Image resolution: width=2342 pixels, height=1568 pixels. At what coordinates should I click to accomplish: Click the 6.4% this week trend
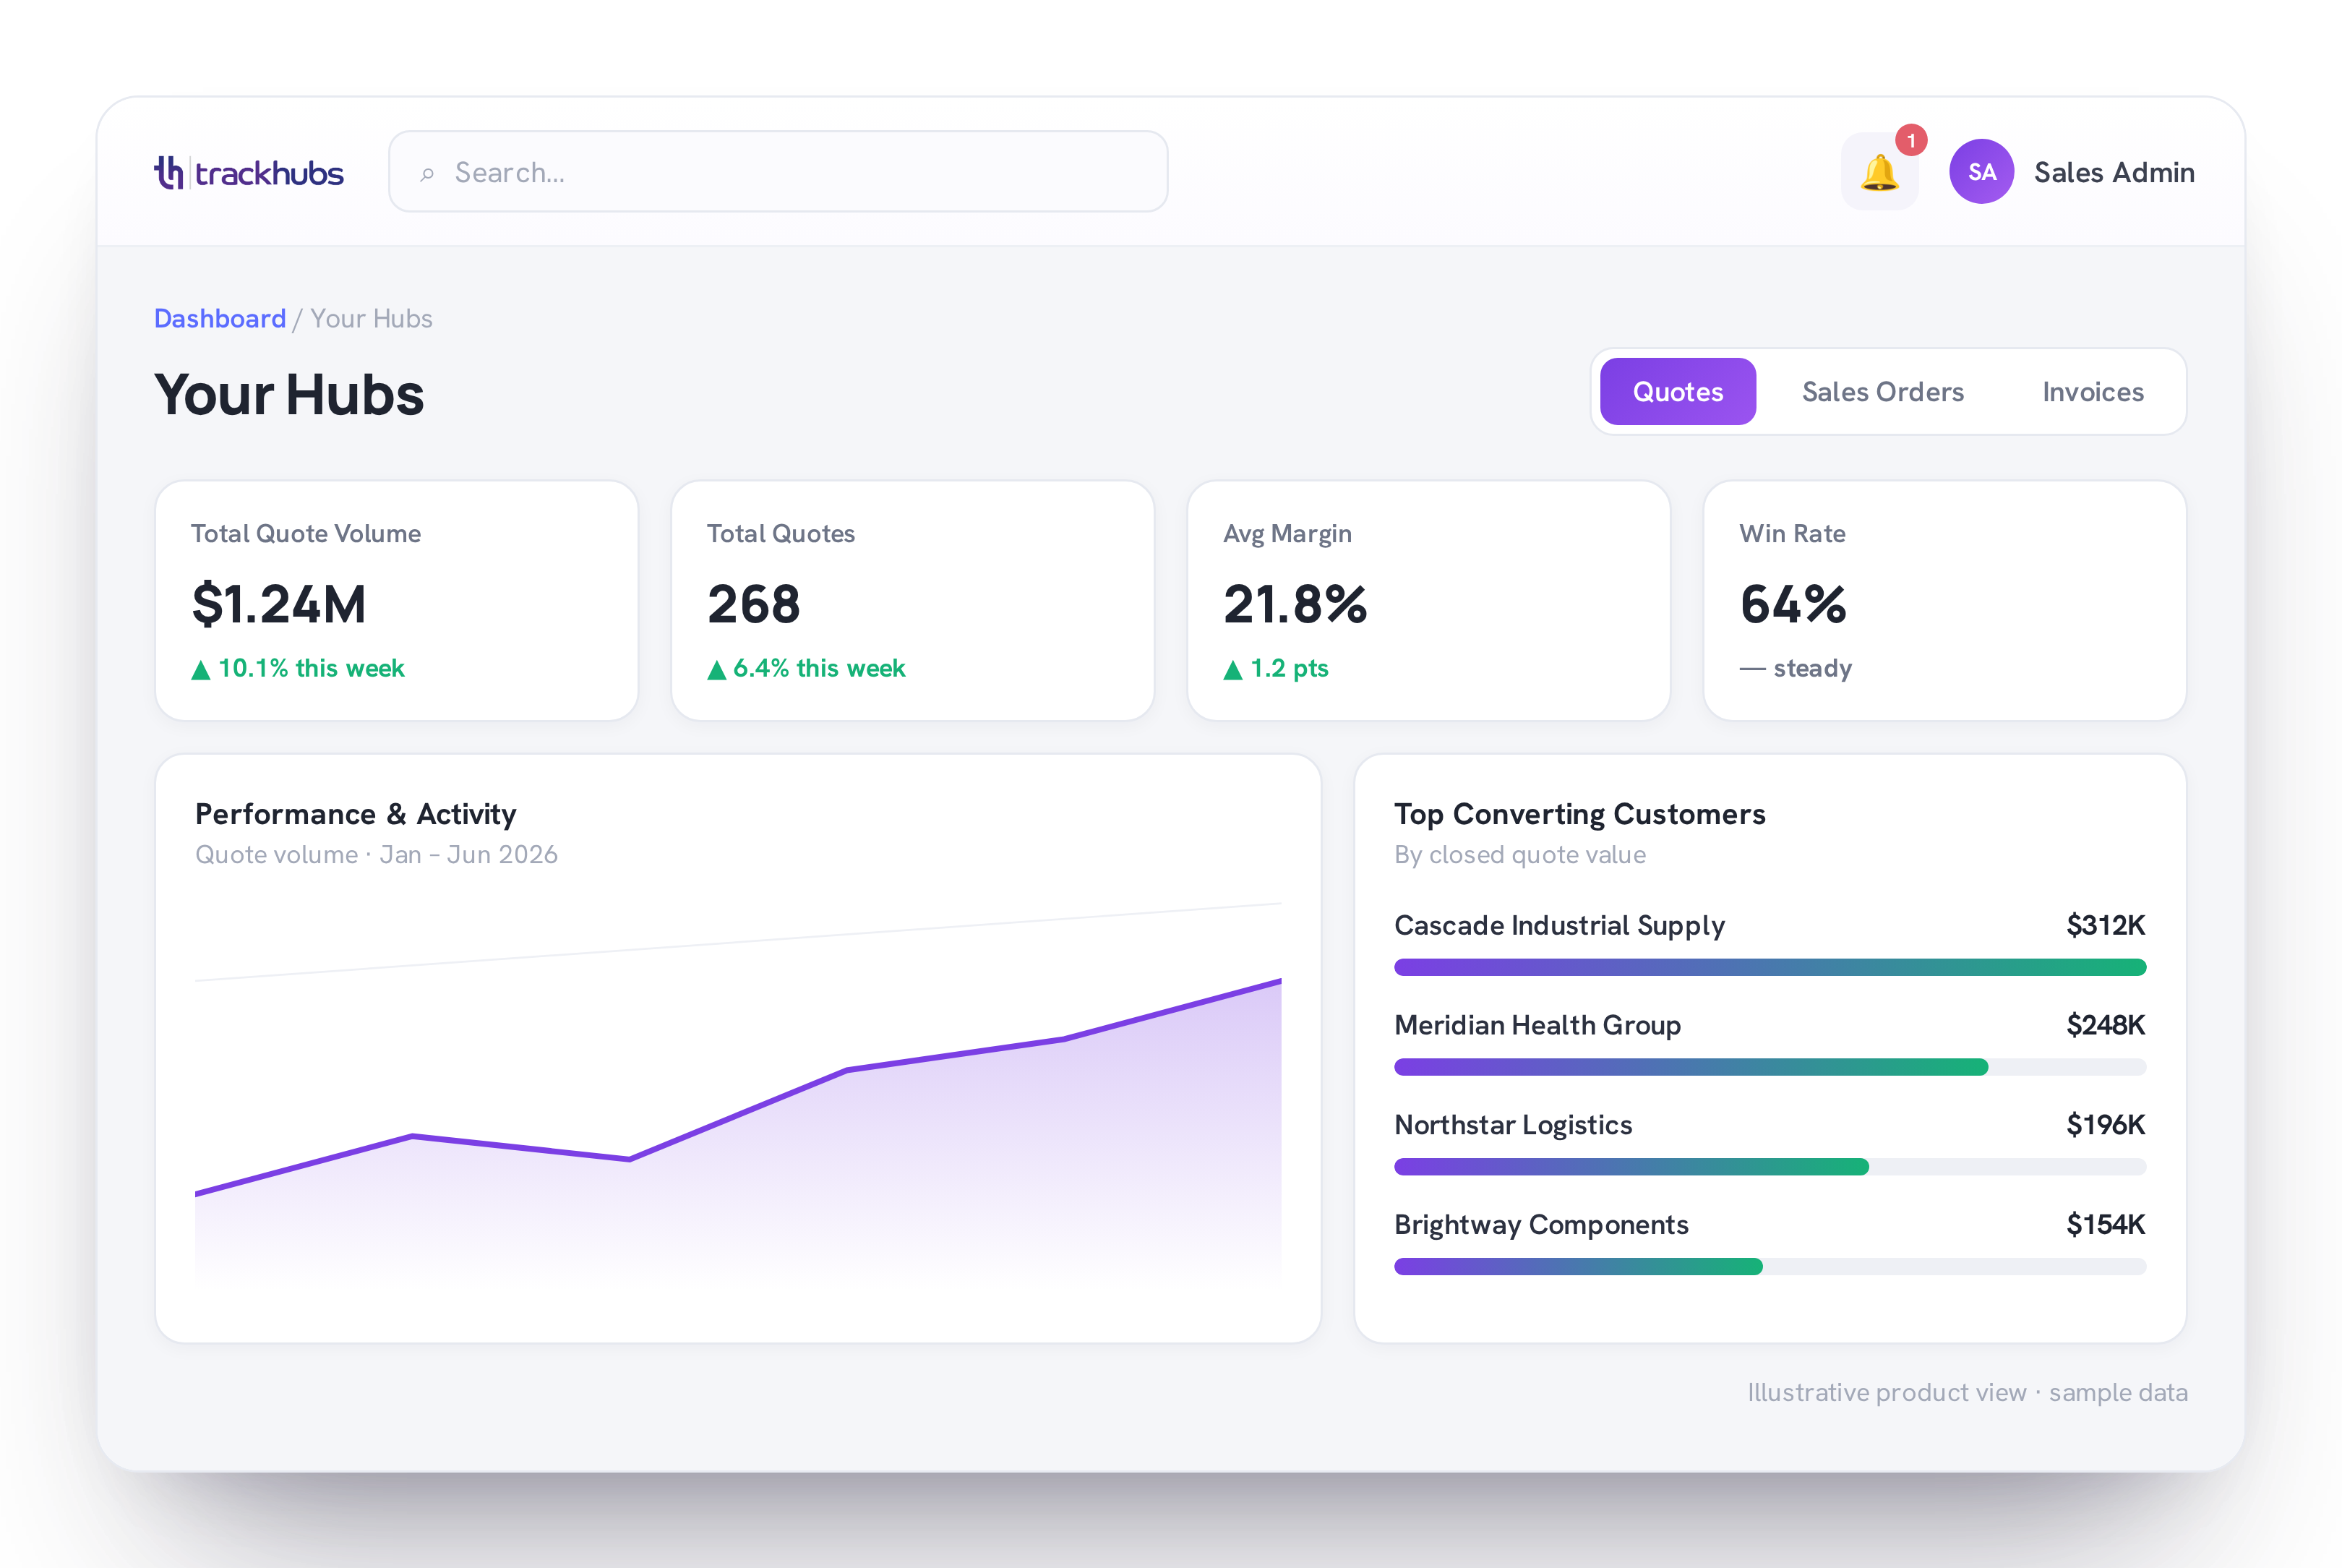tap(806, 668)
